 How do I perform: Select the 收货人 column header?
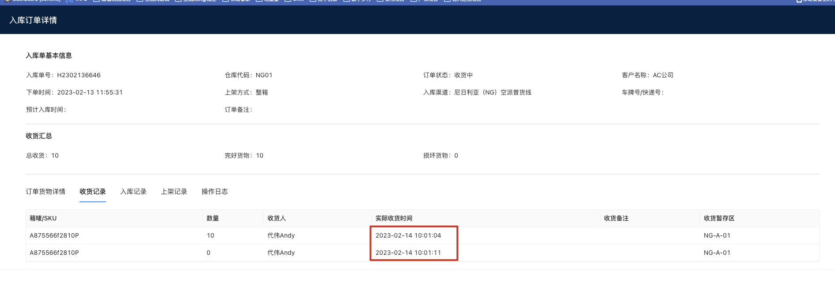tap(277, 218)
